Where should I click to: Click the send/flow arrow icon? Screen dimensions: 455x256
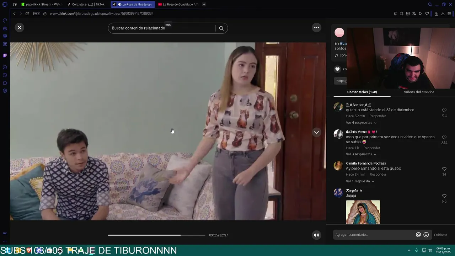click(x=421, y=14)
